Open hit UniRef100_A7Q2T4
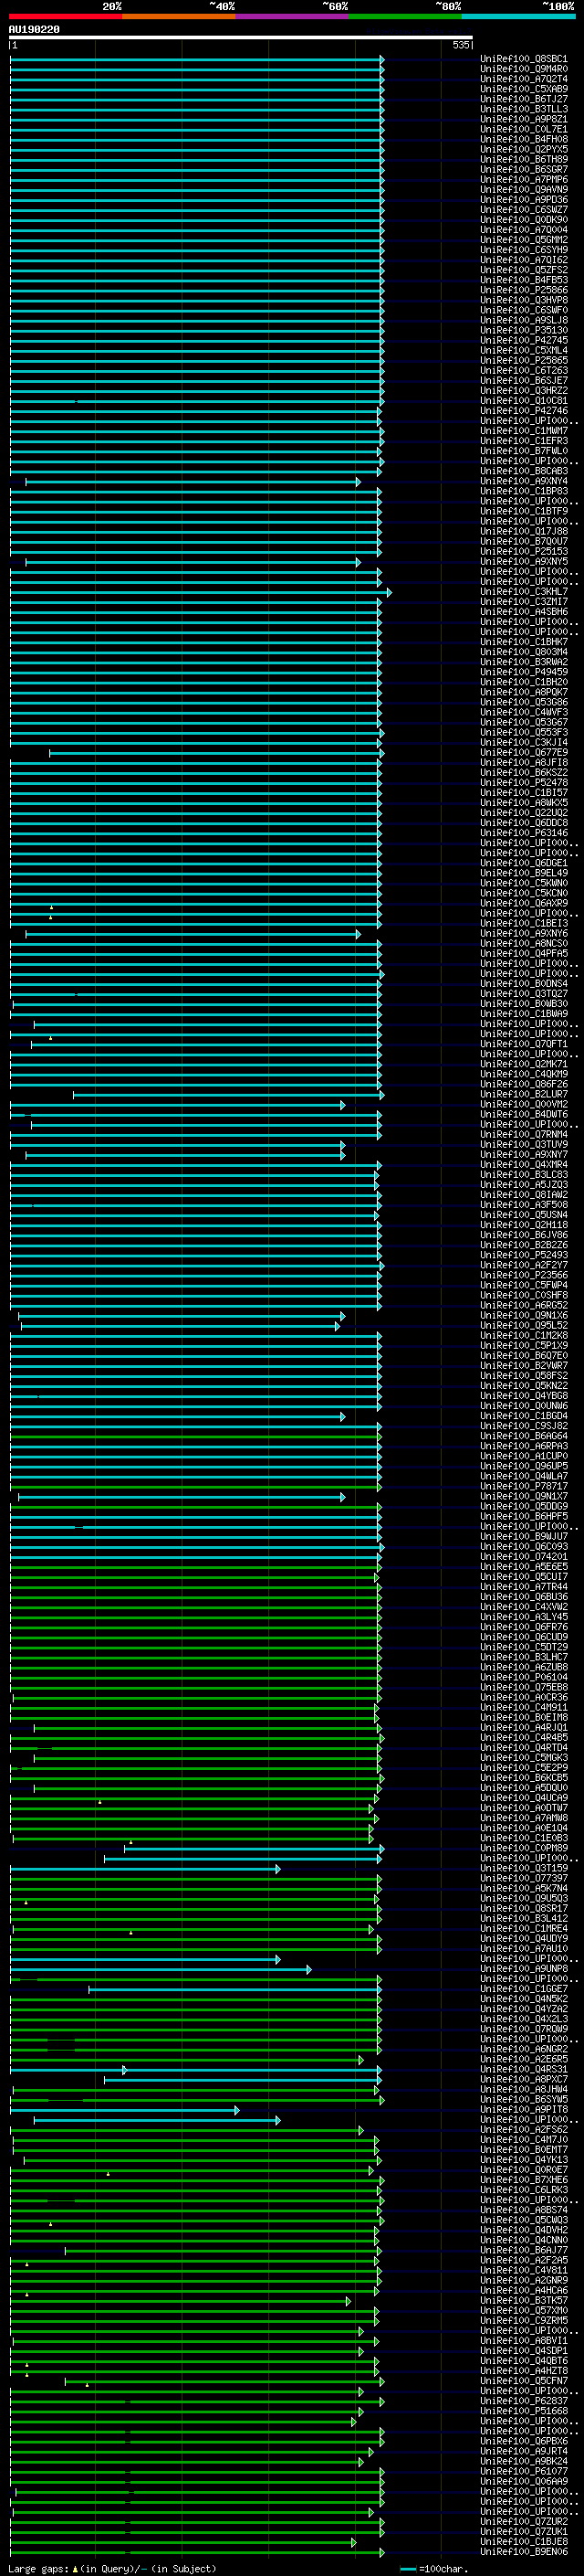The height and width of the screenshot is (2576, 584). click(x=524, y=79)
